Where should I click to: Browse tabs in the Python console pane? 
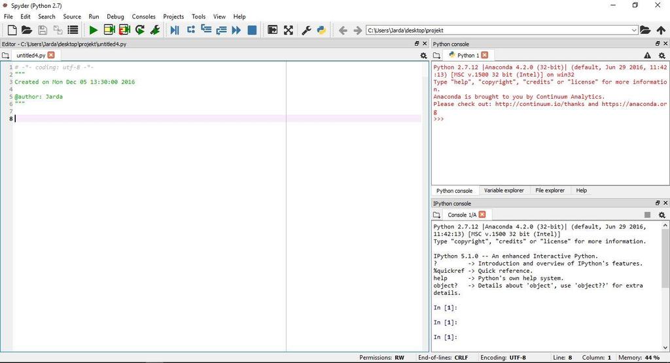436,56
